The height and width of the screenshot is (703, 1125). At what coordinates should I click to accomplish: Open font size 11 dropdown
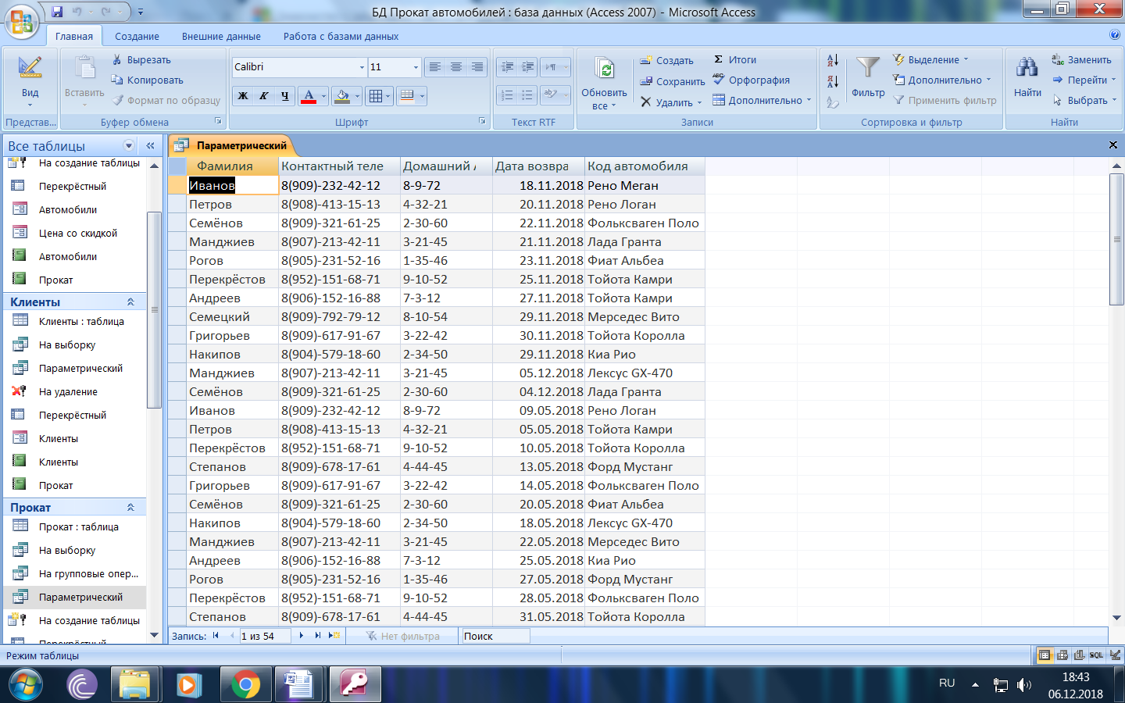416,67
